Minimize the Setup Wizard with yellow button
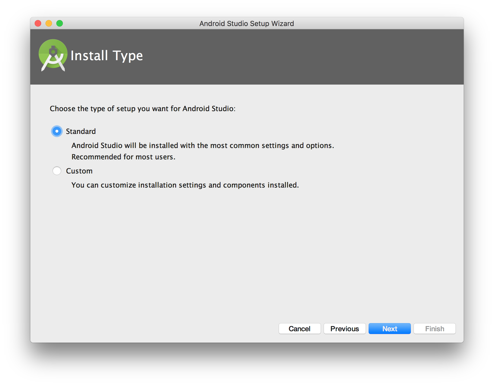 tap(49, 24)
